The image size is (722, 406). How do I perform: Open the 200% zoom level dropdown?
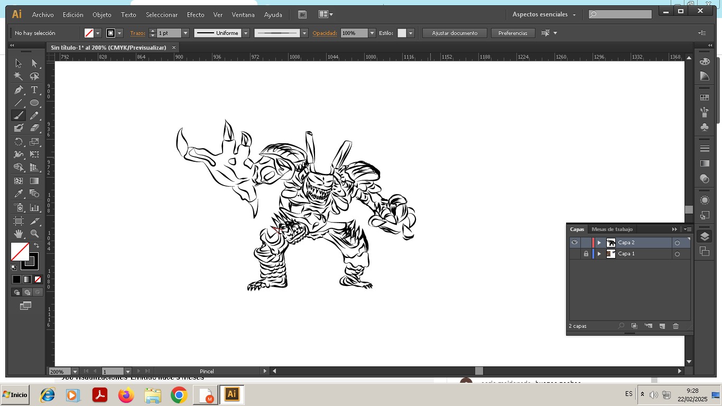pyautogui.click(x=75, y=371)
